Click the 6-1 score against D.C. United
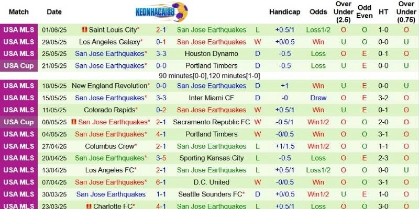Screen dimensions: 419x209 click(161, 182)
